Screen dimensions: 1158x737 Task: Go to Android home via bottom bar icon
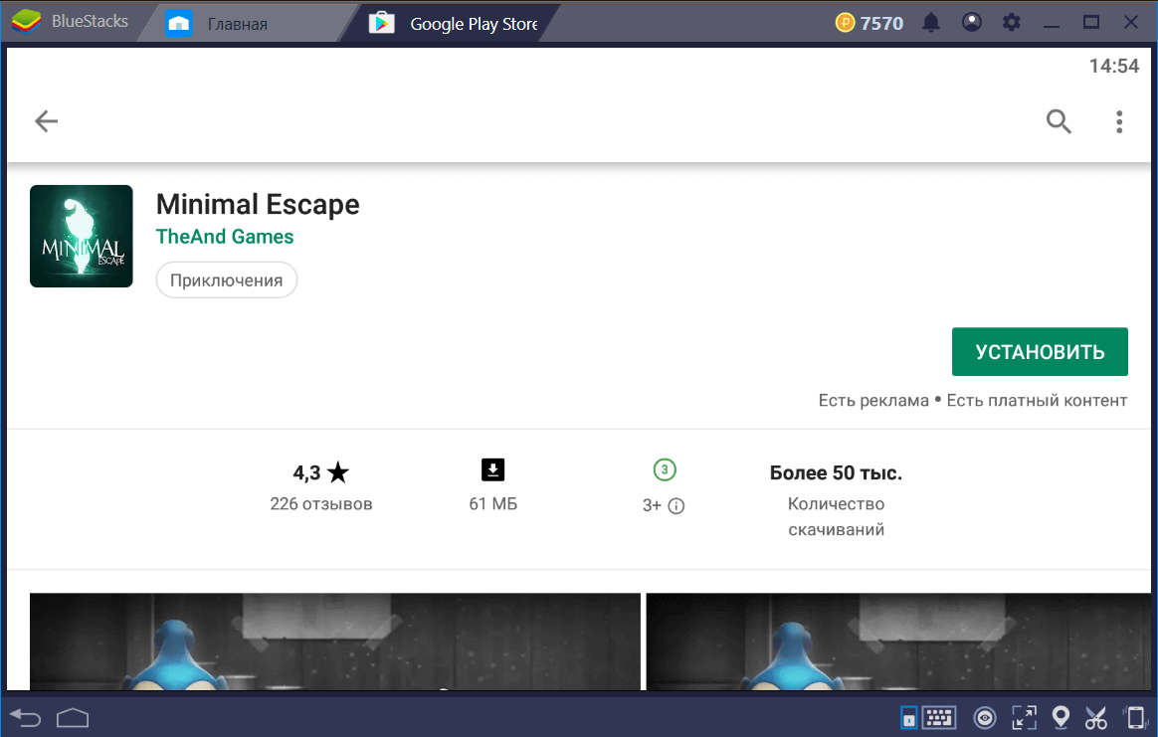(x=73, y=718)
